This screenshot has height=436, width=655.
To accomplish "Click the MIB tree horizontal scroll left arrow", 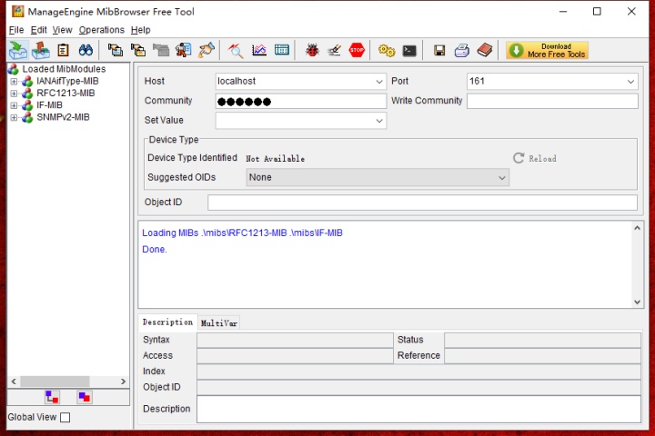I will click(x=14, y=381).
